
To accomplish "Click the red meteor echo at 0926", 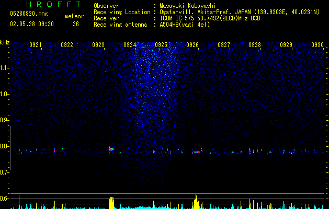I will click(x=196, y=152).
